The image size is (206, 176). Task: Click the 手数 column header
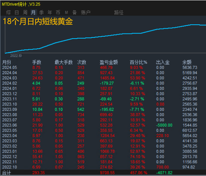tap(37, 62)
